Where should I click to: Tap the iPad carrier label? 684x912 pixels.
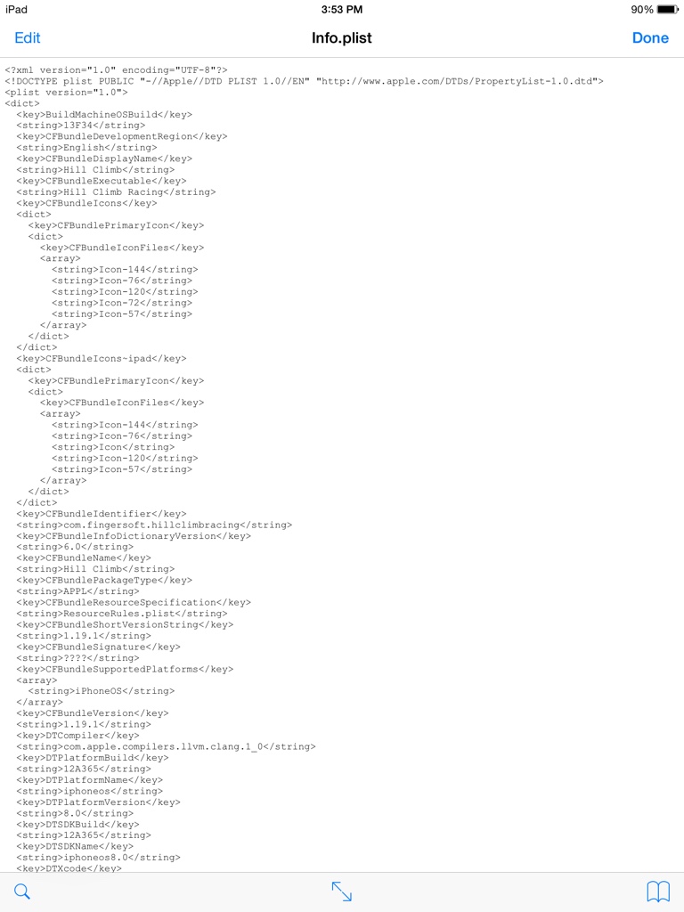coord(16,9)
